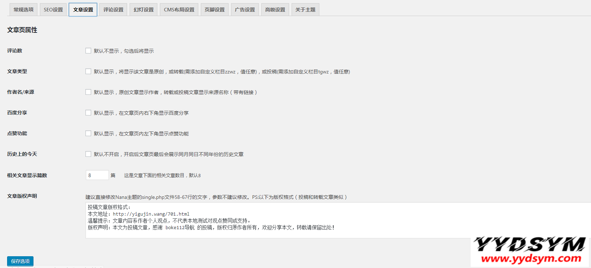
Task: Toggle the 百度分享 checkbox
Action: 88,113
